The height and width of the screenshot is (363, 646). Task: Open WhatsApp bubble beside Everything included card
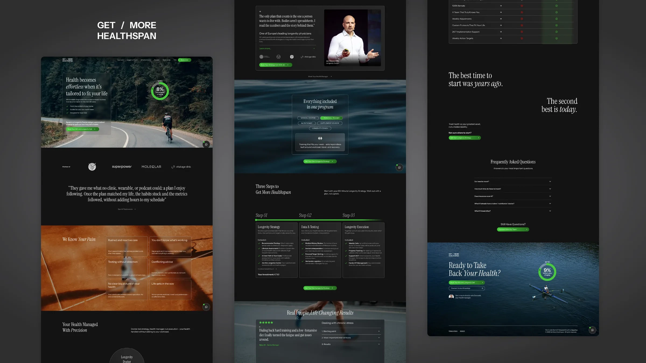pyautogui.click(x=399, y=167)
